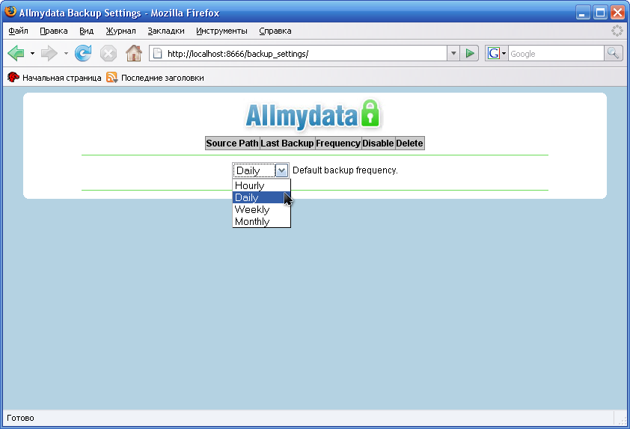Open the Инструменты menu
Image resolution: width=630 pixels, height=429 pixels.
coord(221,31)
